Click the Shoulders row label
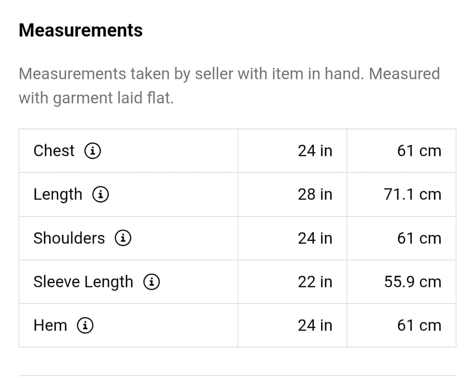The image size is (475, 378). tap(69, 238)
